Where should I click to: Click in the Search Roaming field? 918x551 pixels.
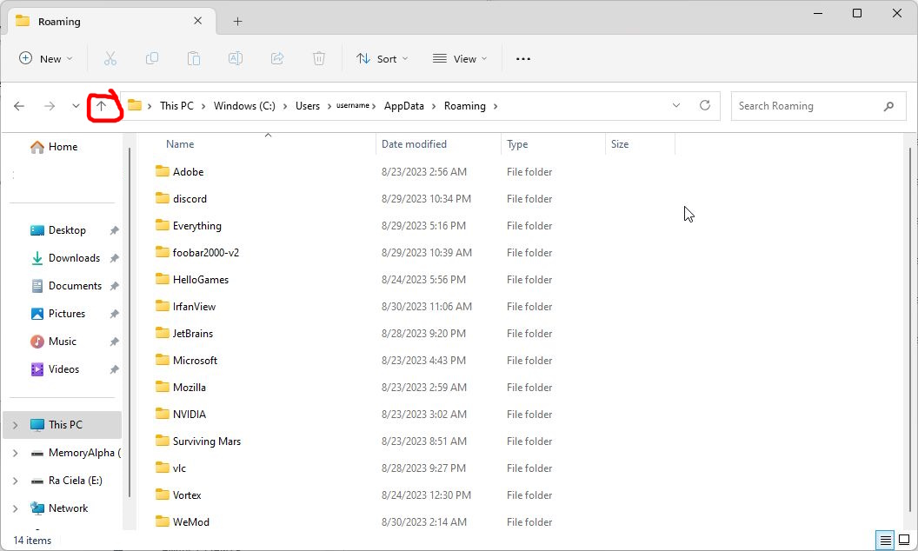(x=804, y=106)
